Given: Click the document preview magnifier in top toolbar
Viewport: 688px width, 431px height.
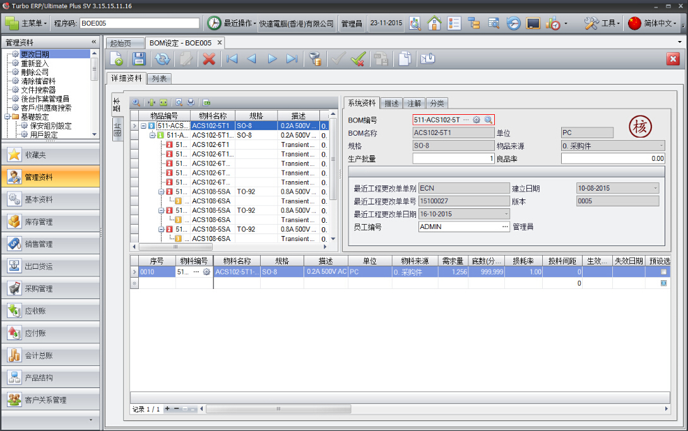Looking at the screenshot, I should tap(415, 23).
